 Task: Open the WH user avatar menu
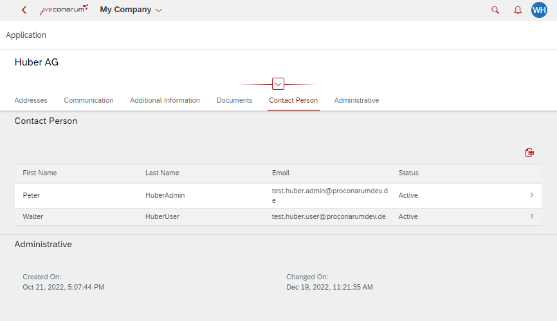coord(539,10)
